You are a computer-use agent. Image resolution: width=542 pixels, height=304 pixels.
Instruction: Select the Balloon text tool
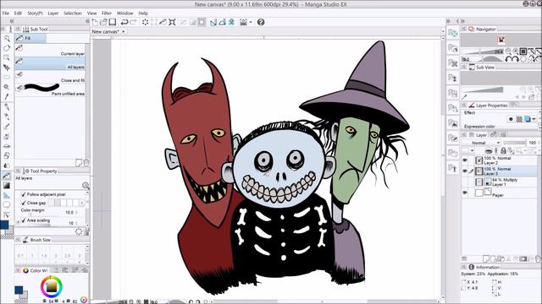pos(7,204)
